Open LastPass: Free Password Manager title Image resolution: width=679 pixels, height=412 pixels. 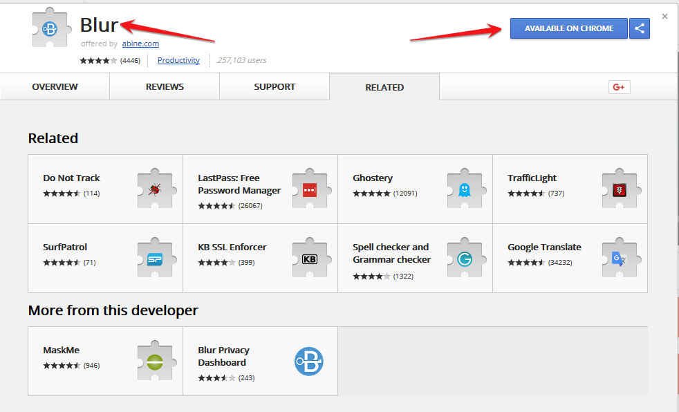(x=239, y=184)
